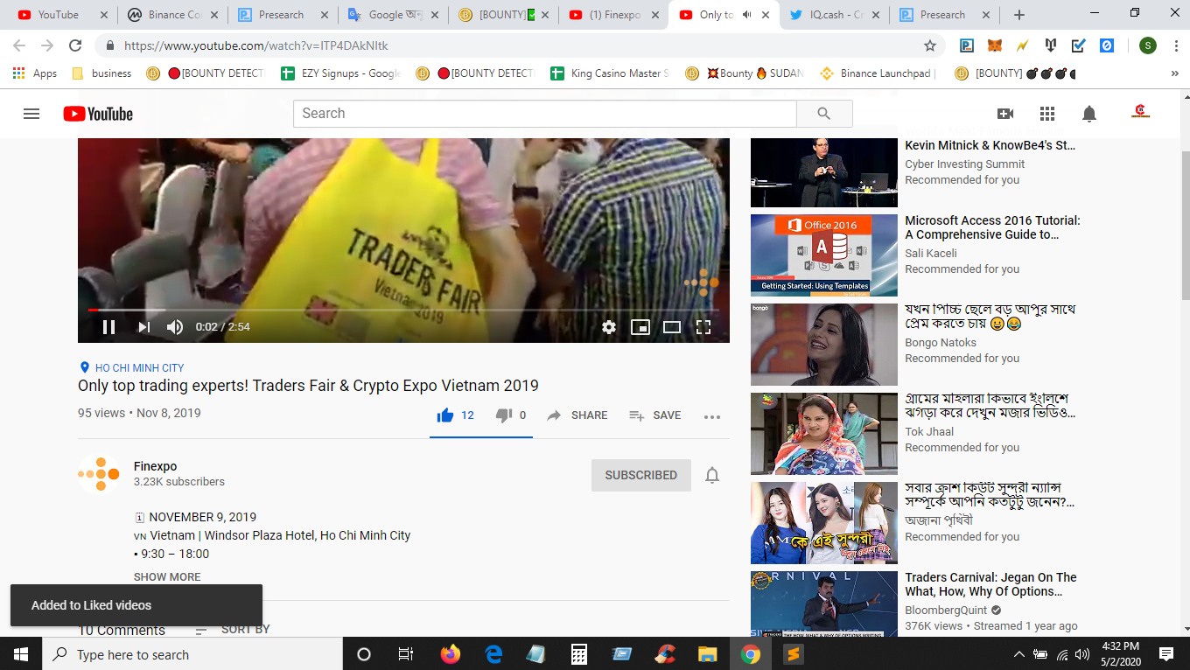Open the YouTube apps grid

[x=1047, y=114]
